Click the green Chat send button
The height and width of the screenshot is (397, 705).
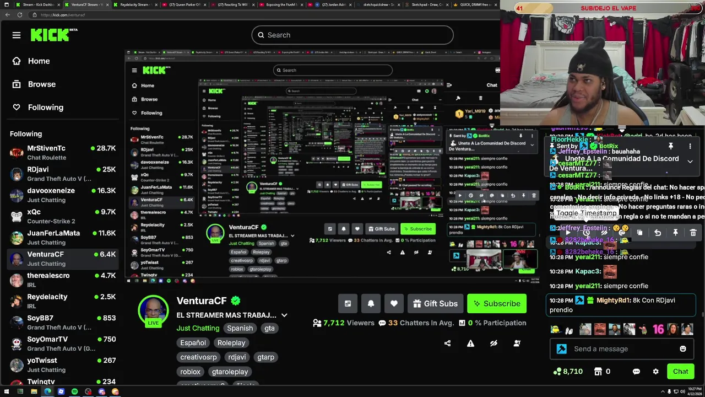coord(680,372)
